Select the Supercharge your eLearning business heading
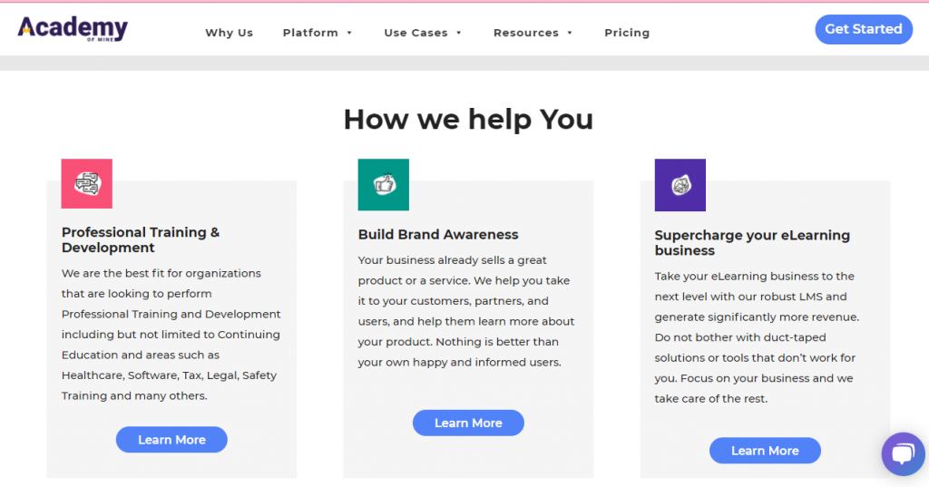 click(752, 243)
